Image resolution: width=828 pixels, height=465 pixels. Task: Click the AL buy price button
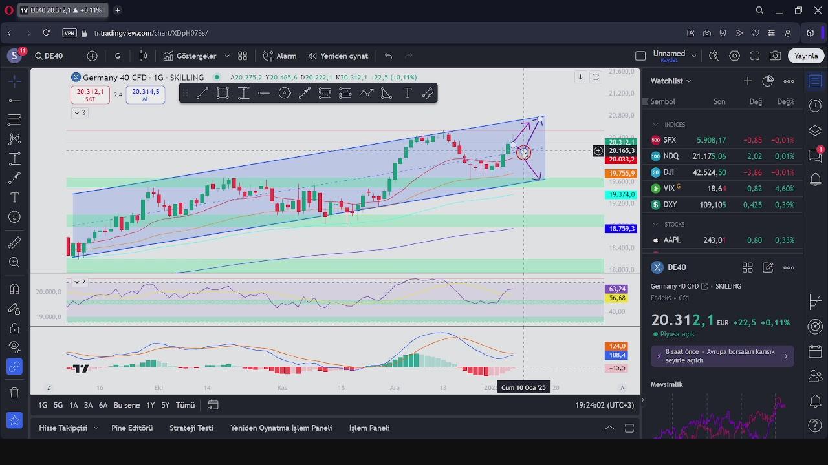146,95
